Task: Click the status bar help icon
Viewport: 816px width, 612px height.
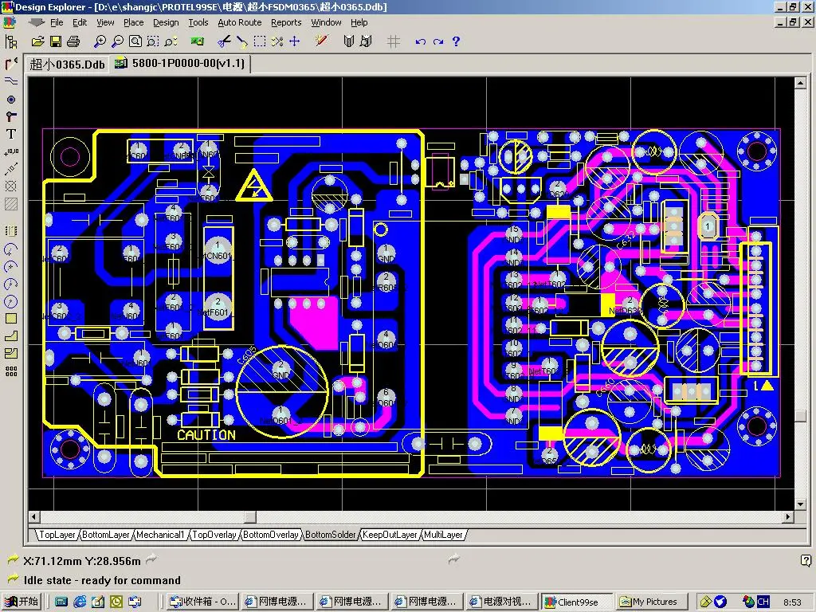Action: [x=806, y=560]
